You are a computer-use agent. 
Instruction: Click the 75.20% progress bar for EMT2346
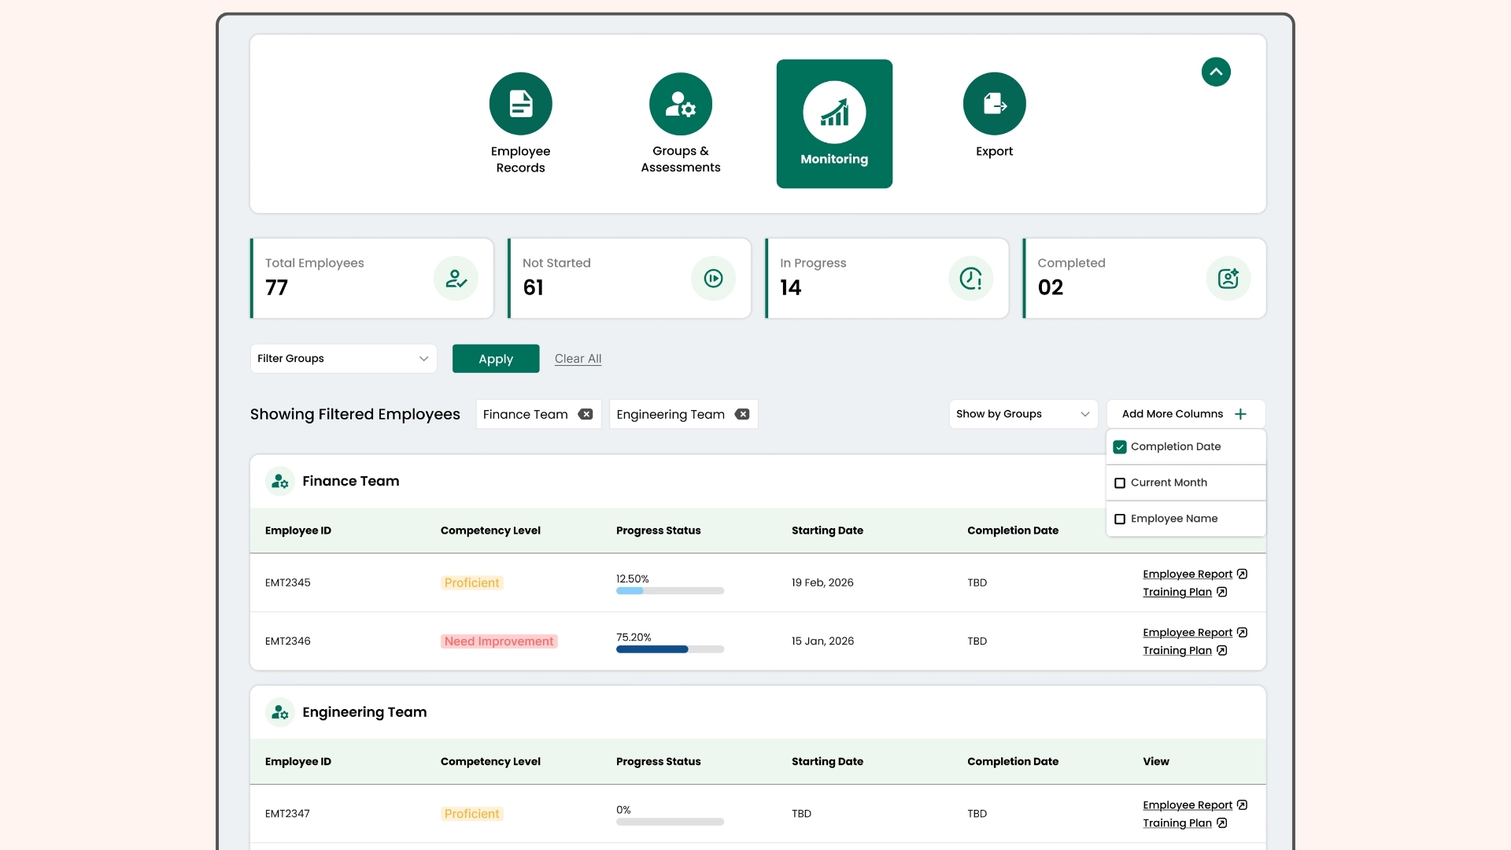click(x=670, y=649)
